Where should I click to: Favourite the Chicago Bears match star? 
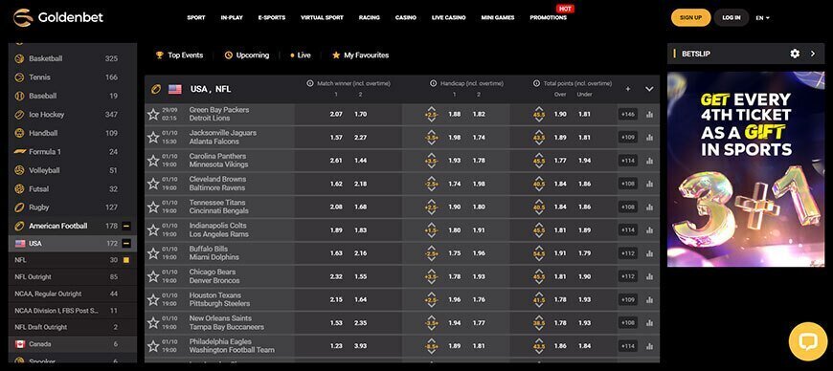click(x=153, y=276)
